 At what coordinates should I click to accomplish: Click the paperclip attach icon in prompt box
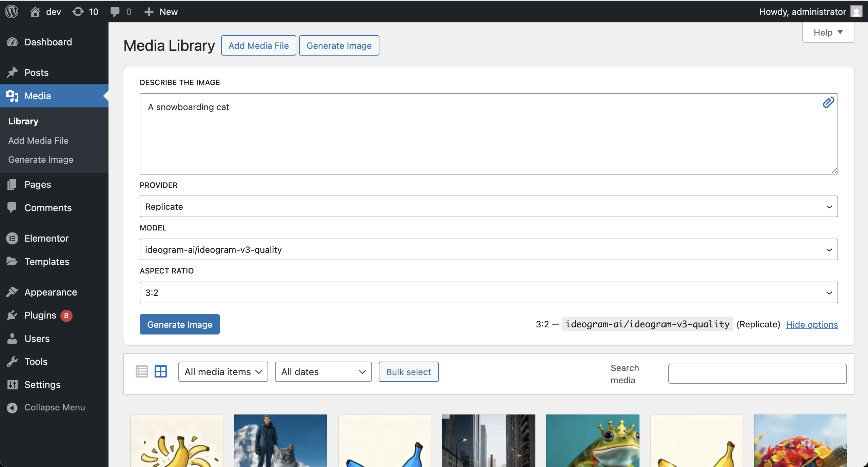tap(828, 102)
